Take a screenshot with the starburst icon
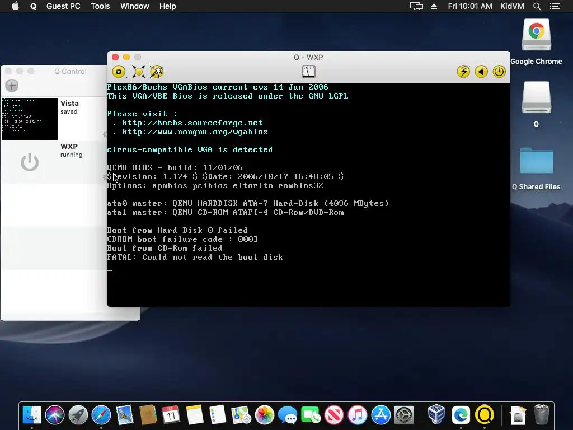 coord(157,72)
